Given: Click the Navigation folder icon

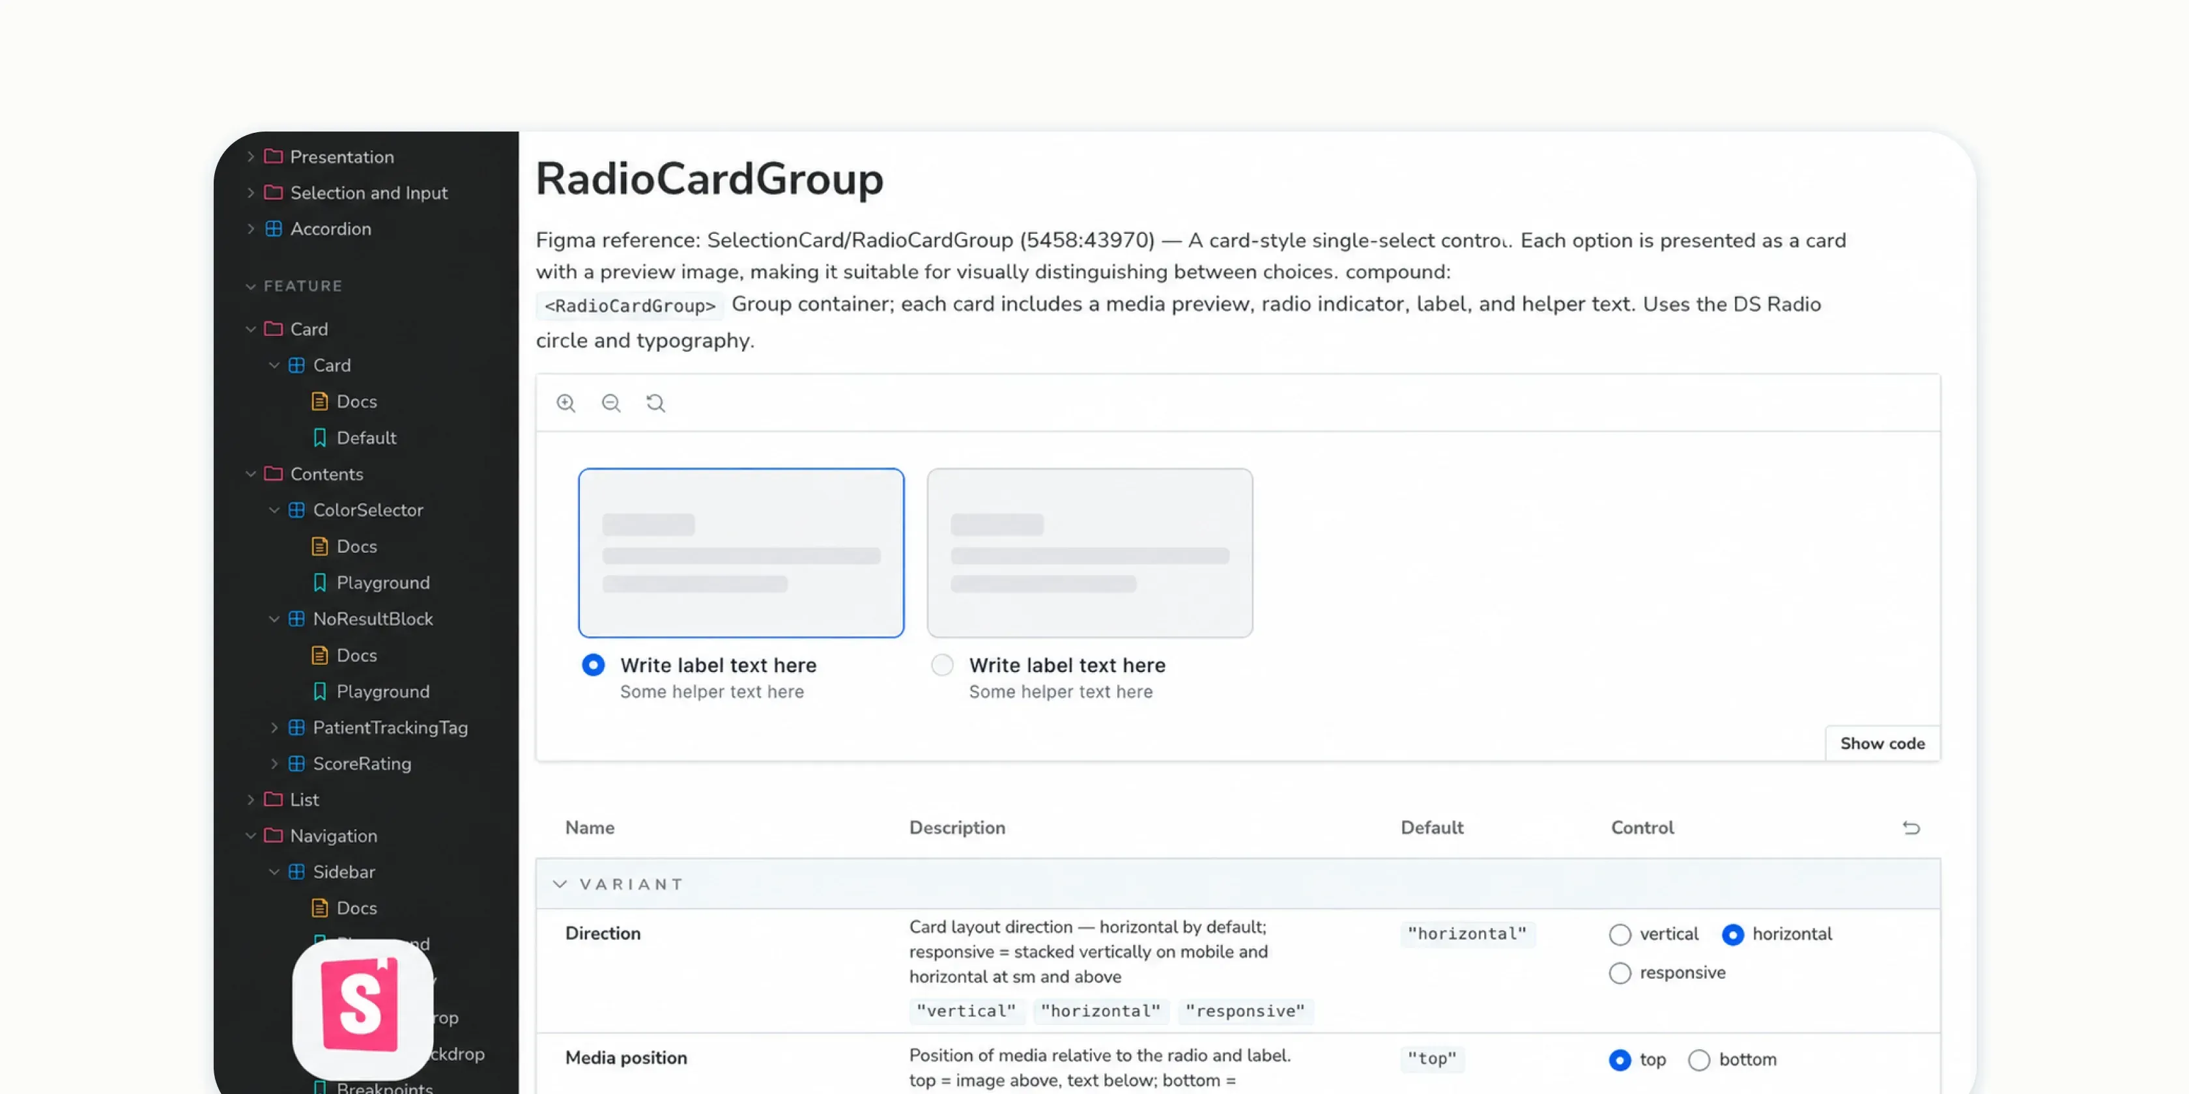Looking at the screenshot, I should coord(273,835).
